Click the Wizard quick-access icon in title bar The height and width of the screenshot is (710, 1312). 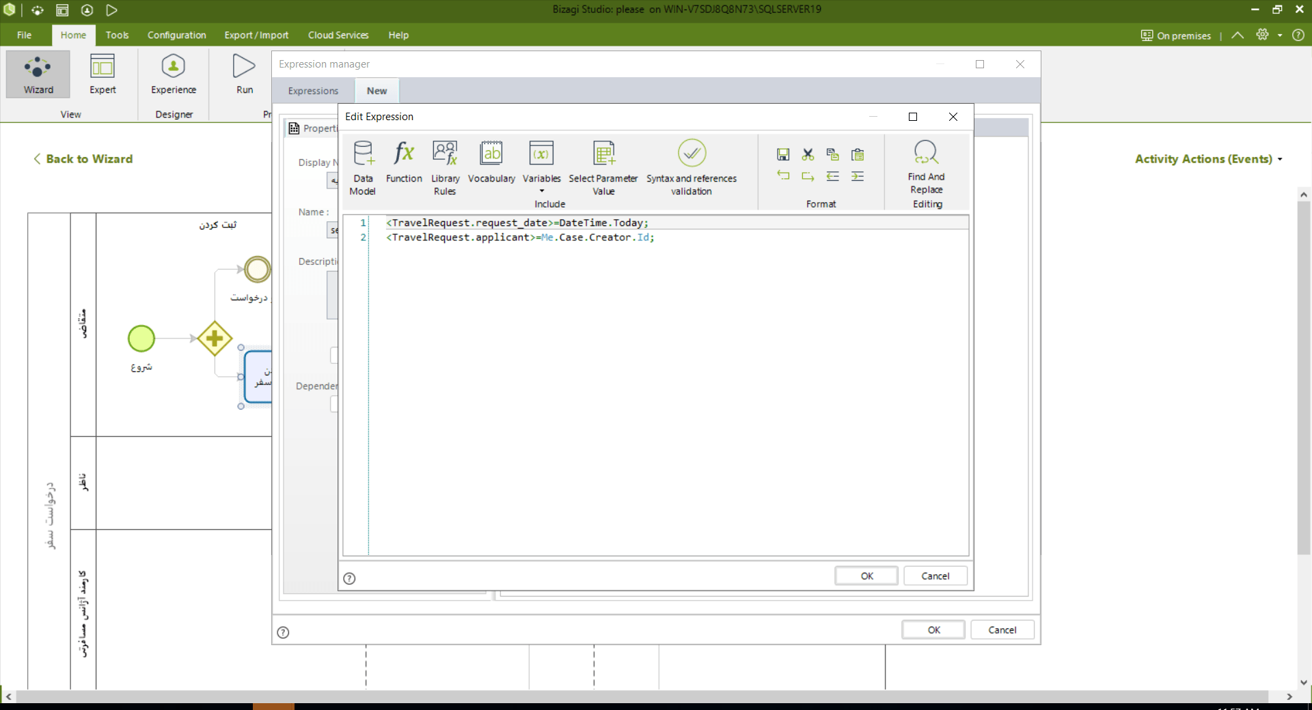pos(38,10)
